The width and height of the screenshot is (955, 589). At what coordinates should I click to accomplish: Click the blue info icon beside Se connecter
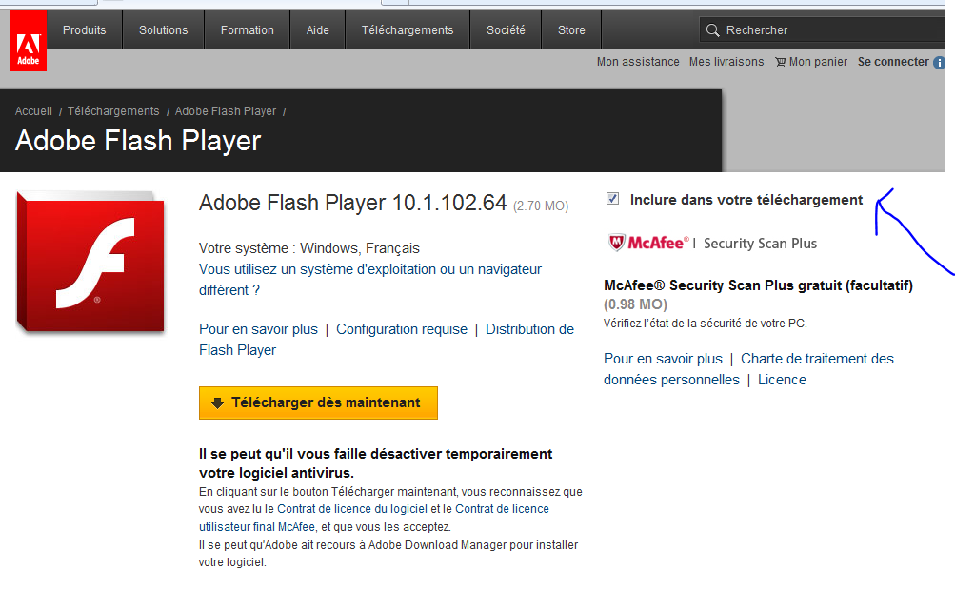pos(939,62)
